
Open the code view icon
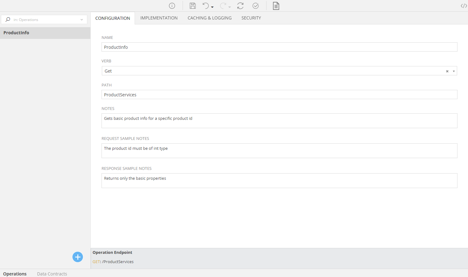point(464,6)
